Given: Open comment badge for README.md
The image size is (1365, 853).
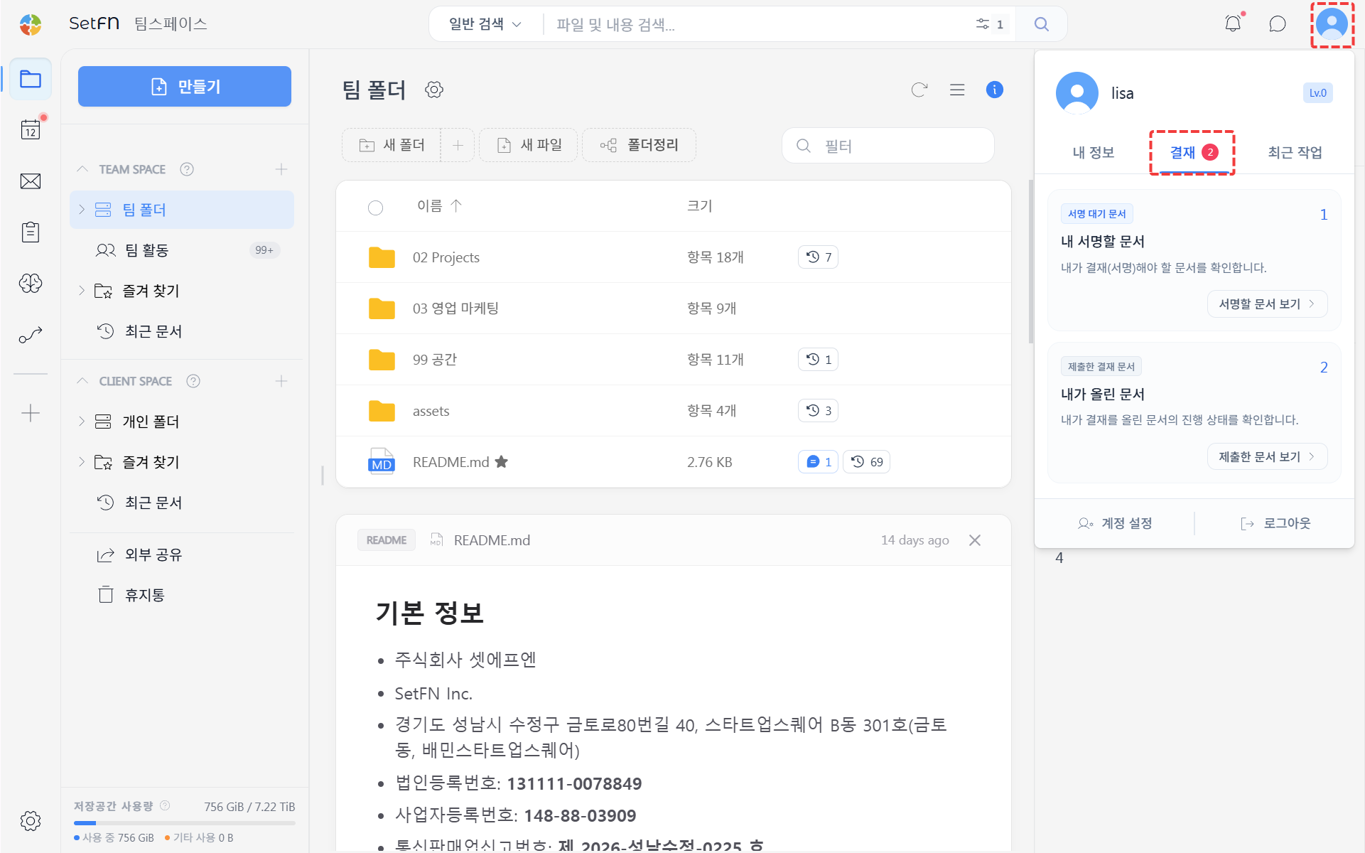Looking at the screenshot, I should [x=819, y=462].
